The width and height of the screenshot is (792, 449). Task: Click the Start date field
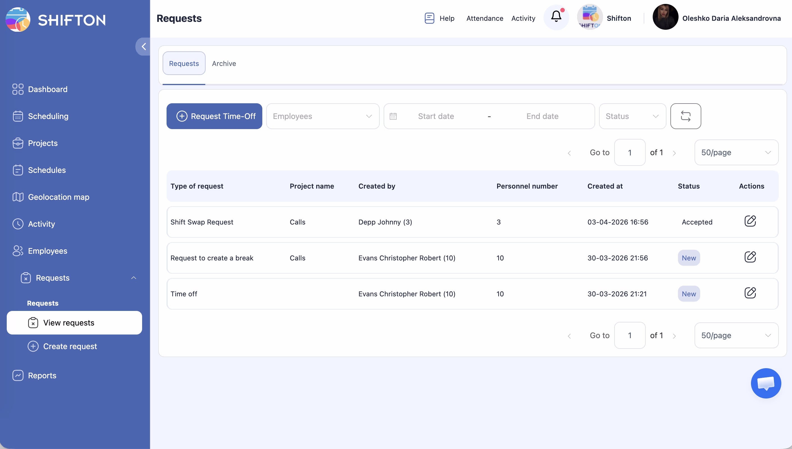(x=436, y=116)
